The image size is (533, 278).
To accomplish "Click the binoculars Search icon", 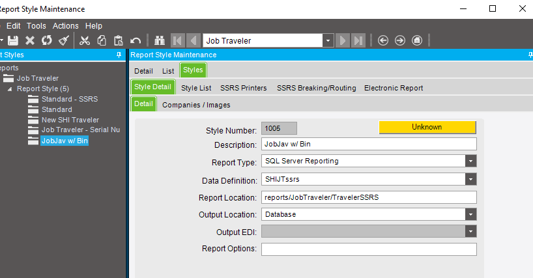I will click(160, 40).
